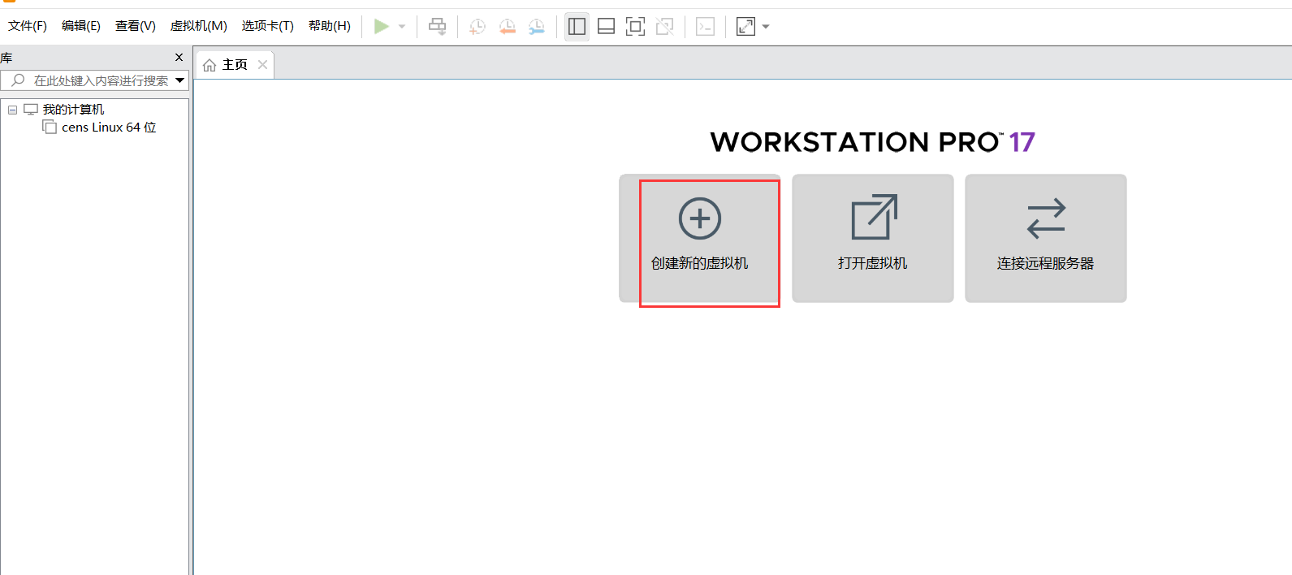Image resolution: width=1292 pixels, height=575 pixels.
Task: Enter full screen mode icon
Action: pyautogui.click(x=636, y=26)
